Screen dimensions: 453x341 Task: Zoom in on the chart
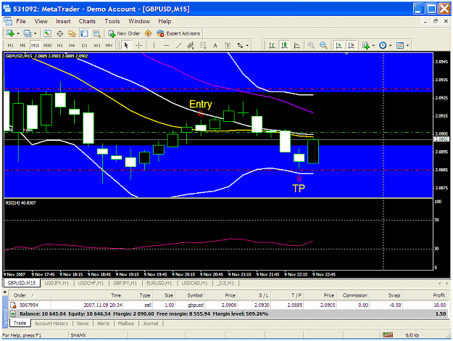(311, 46)
